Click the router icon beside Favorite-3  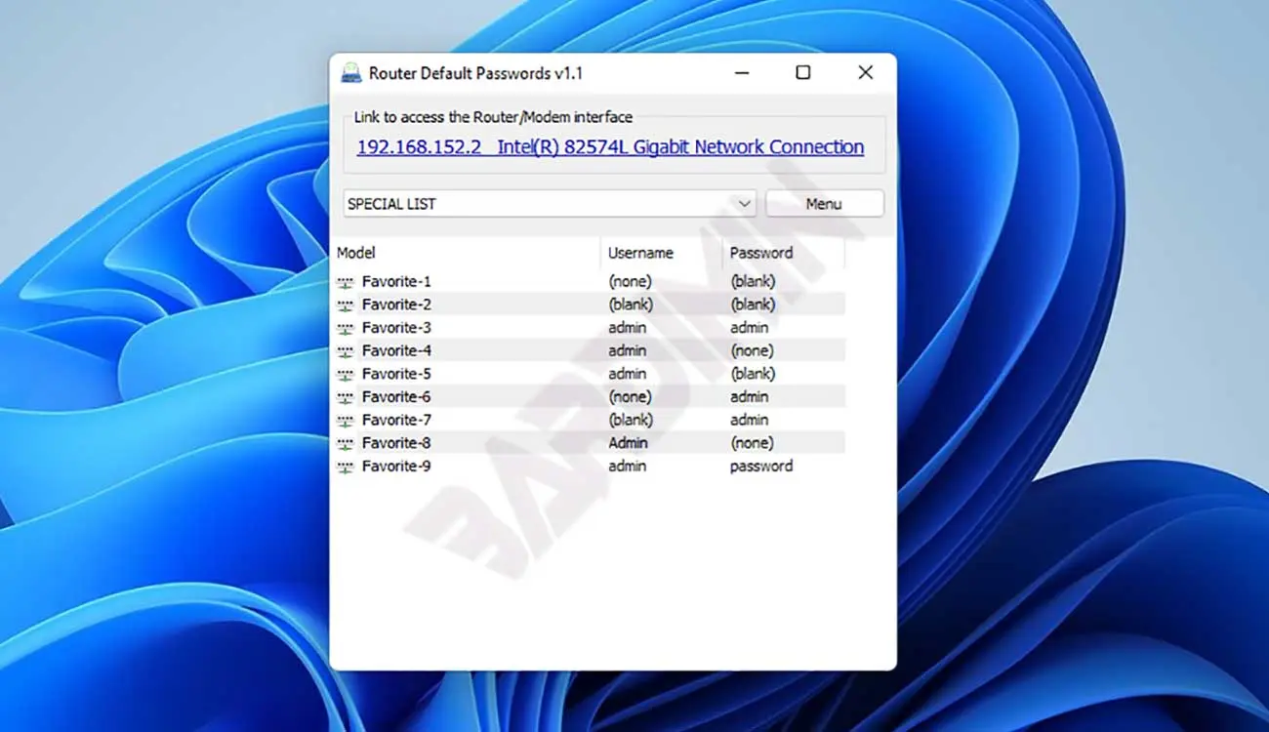pyautogui.click(x=345, y=328)
